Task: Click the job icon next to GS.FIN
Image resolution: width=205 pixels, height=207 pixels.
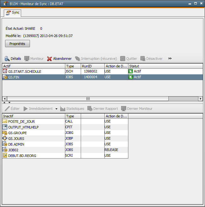Action: (x=5, y=77)
